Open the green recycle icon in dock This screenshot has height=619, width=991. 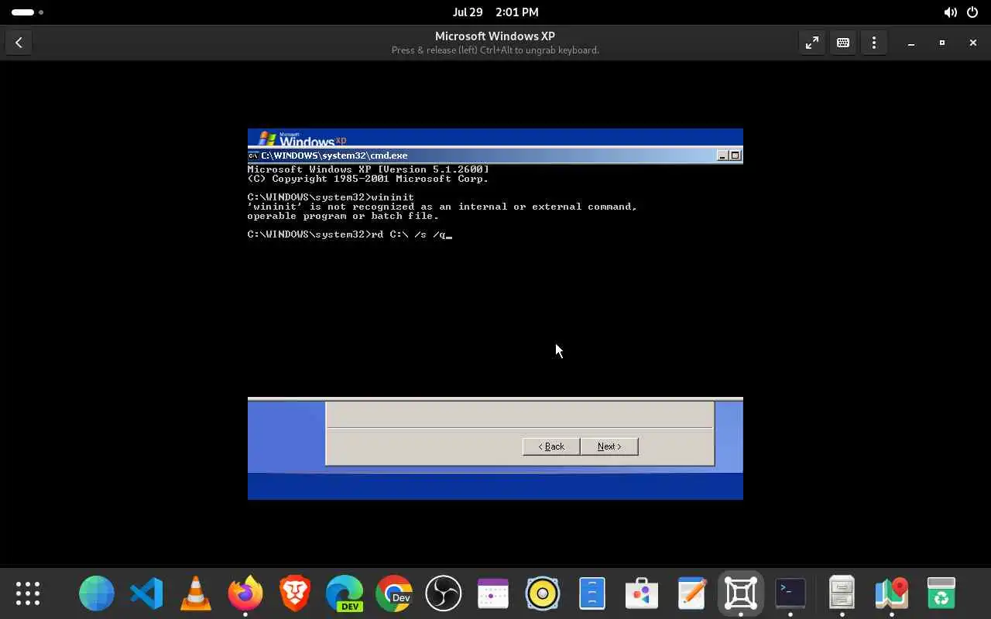pos(941,593)
